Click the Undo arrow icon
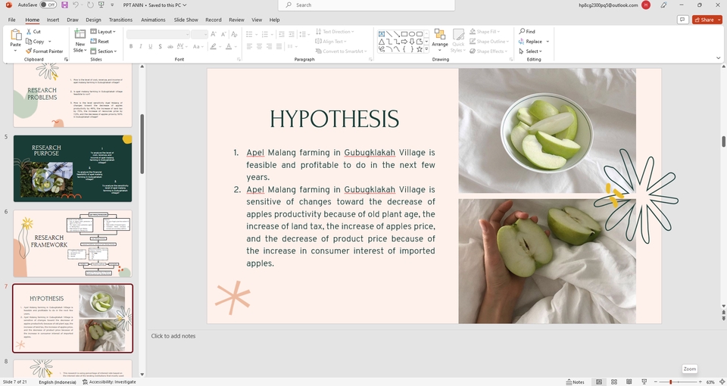The image size is (727, 386). click(76, 5)
